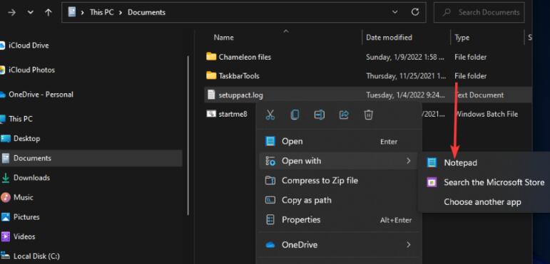Click the Compress to Zip file icon
550x264 pixels.
pyautogui.click(x=270, y=181)
